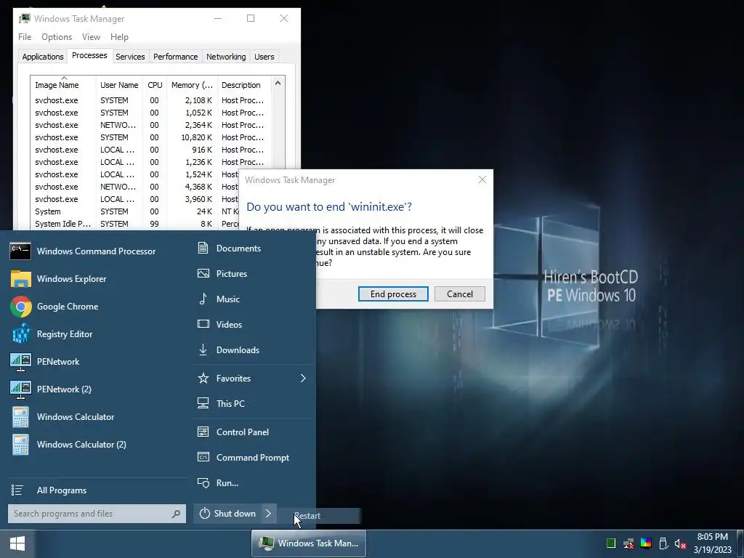Launch Registry Editor from Start menu
Screen dimensions: 744x558
click(x=95, y=333)
